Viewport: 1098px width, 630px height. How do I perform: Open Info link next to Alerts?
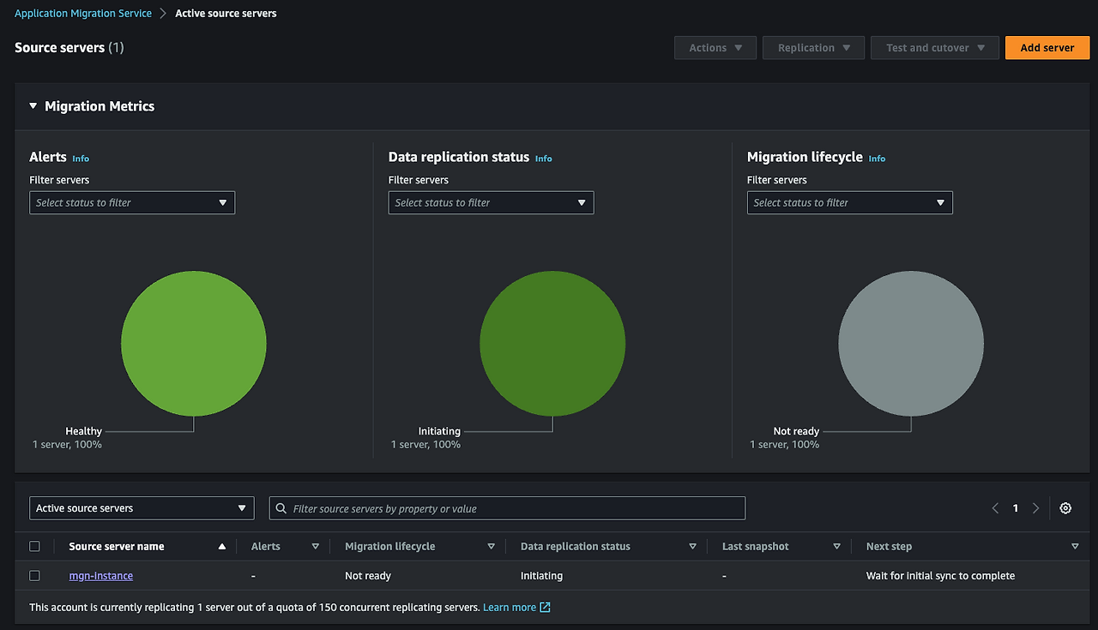(81, 159)
